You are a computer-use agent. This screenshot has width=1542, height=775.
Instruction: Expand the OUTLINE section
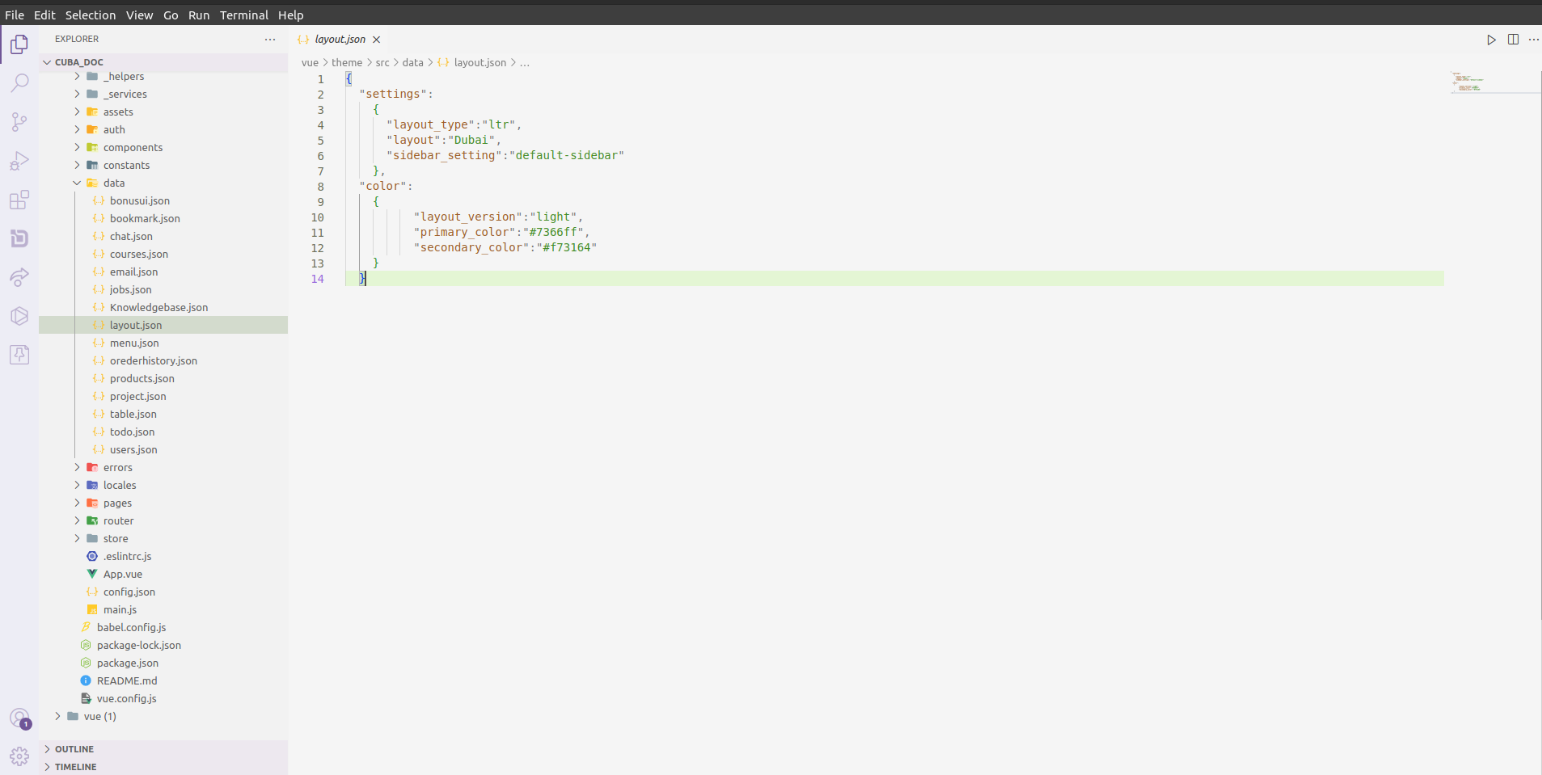click(74, 749)
